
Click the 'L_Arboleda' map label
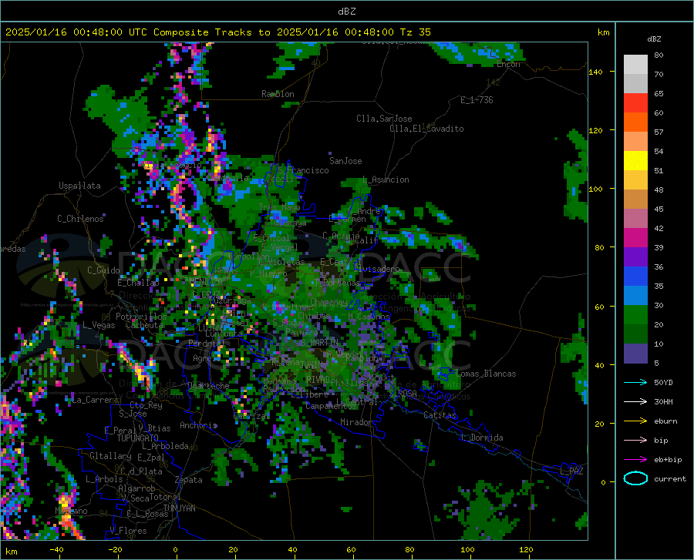coord(165,446)
